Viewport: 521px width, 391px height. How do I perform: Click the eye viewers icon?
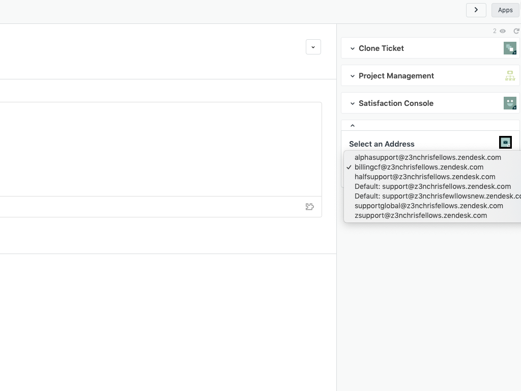(x=503, y=31)
